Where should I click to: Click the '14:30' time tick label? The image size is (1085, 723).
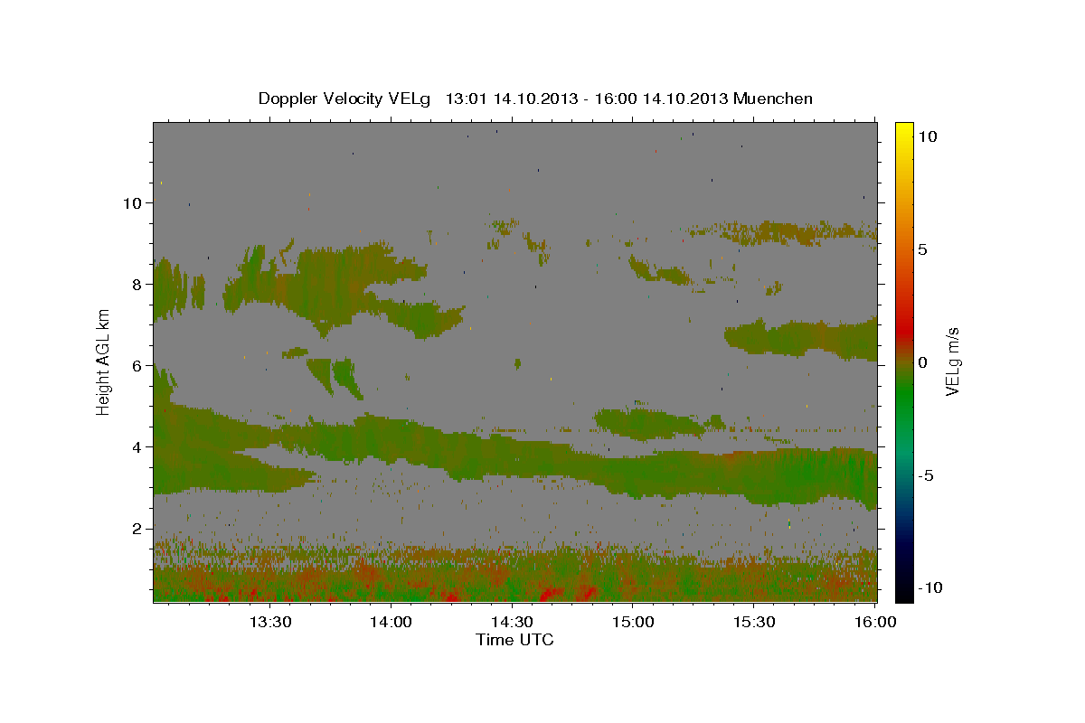point(512,623)
